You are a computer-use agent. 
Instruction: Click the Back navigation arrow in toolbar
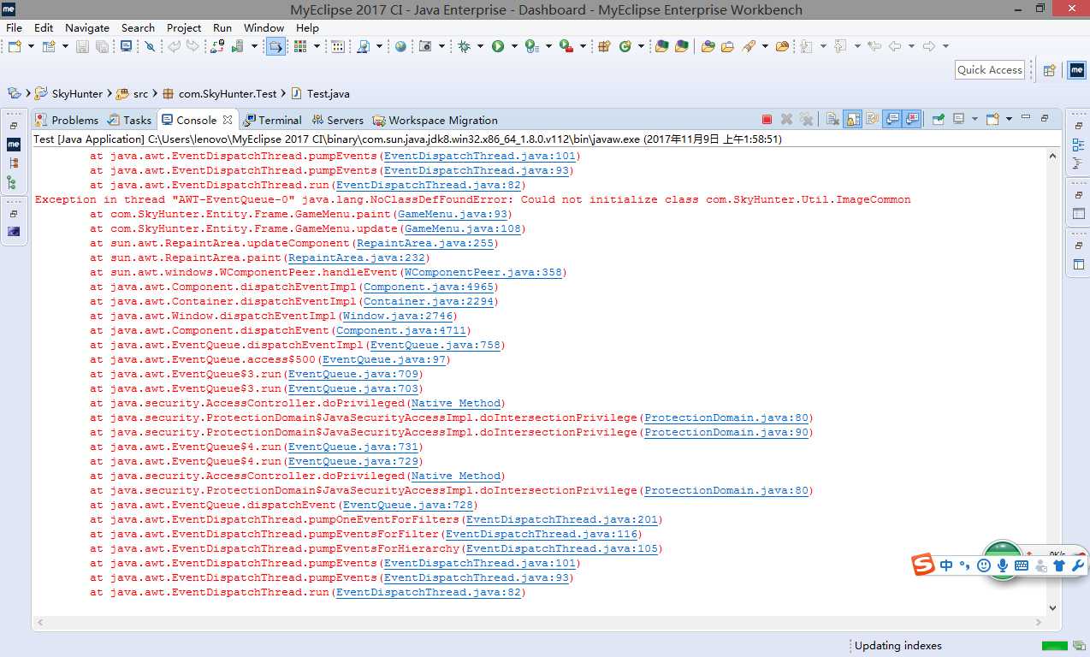click(x=895, y=46)
